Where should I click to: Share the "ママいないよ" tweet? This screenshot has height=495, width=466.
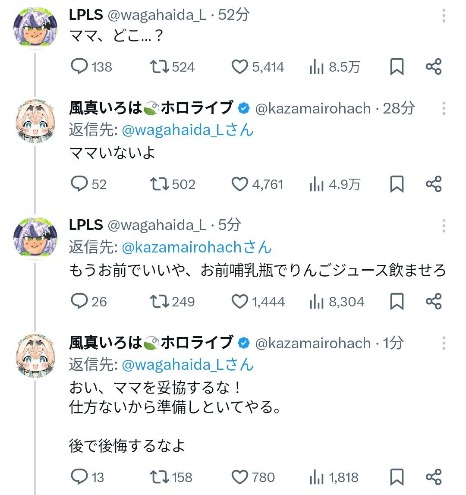tap(434, 184)
